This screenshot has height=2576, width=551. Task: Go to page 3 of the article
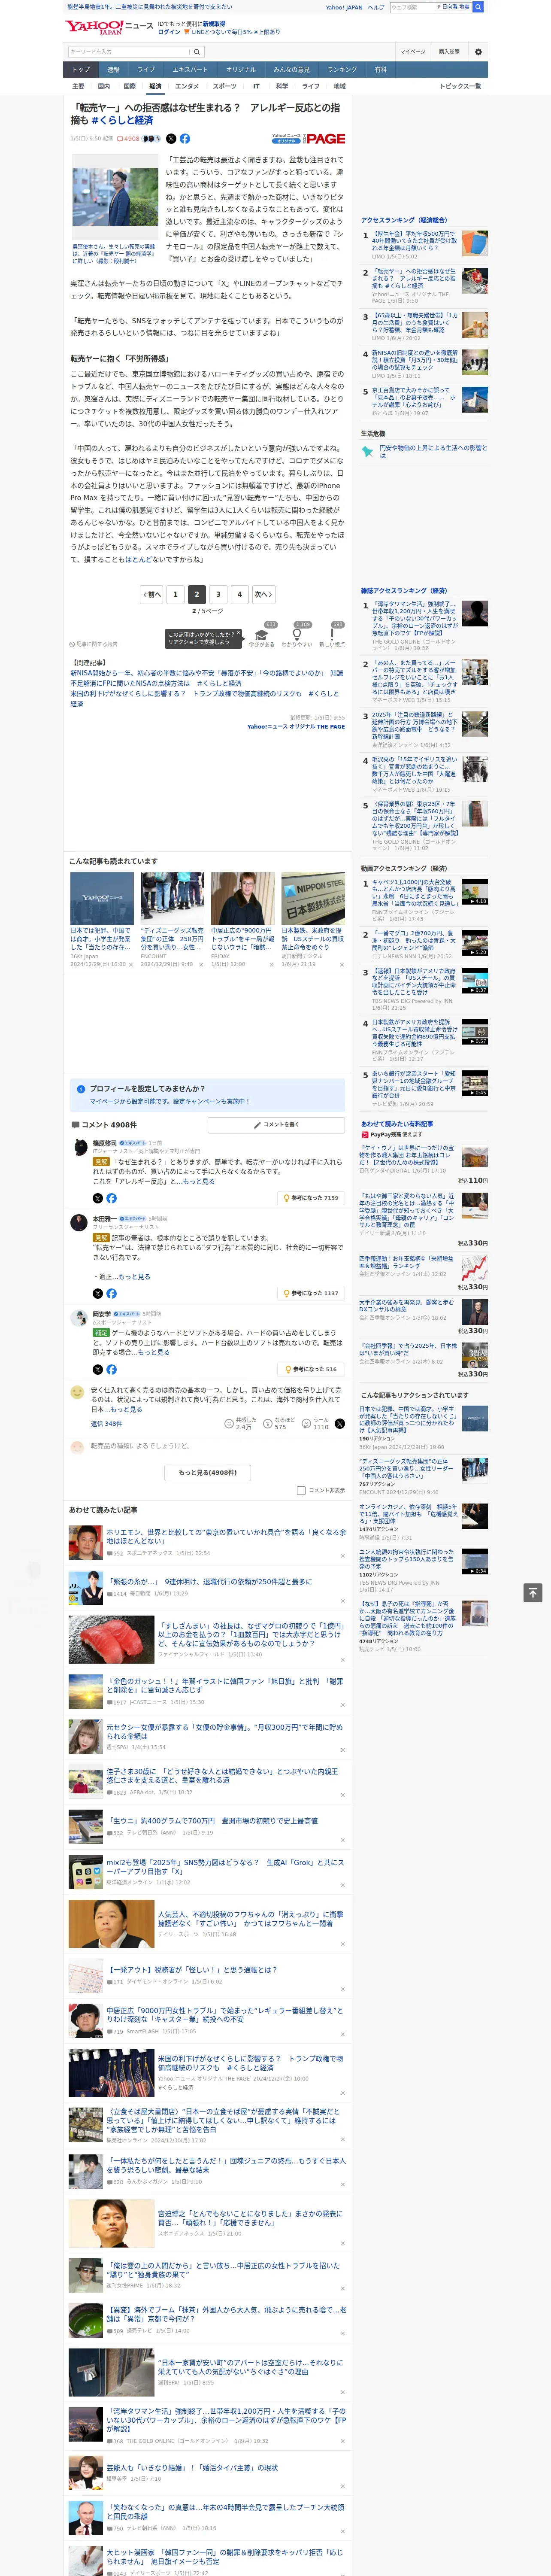tap(218, 594)
